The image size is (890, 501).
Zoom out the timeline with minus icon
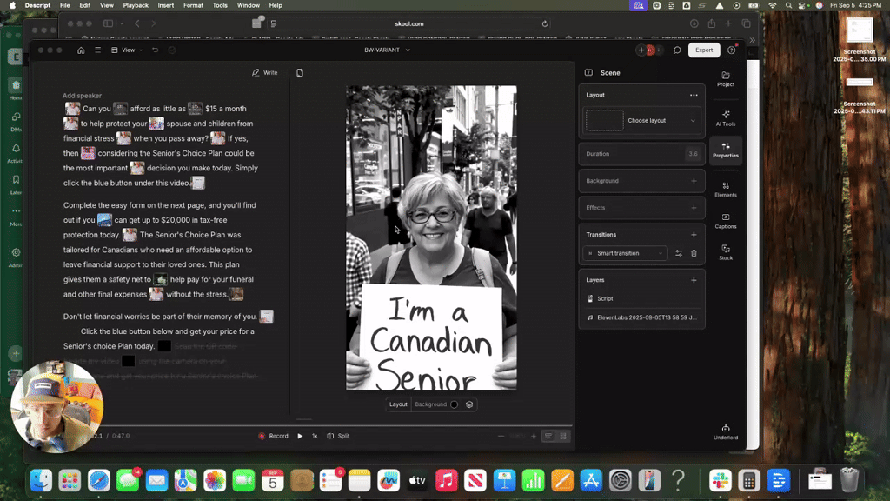[x=501, y=437]
